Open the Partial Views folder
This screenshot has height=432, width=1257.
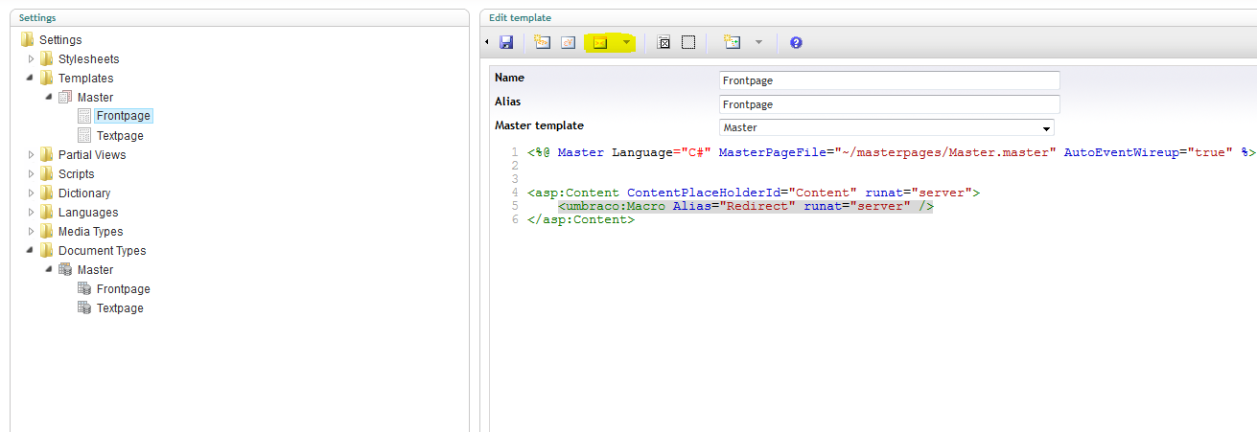pyautogui.click(x=92, y=155)
